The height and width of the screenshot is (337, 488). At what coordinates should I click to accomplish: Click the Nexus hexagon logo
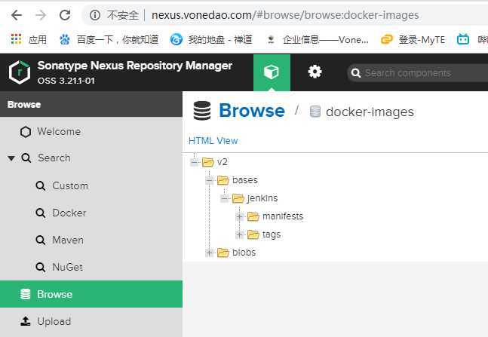click(x=20, y=72)
